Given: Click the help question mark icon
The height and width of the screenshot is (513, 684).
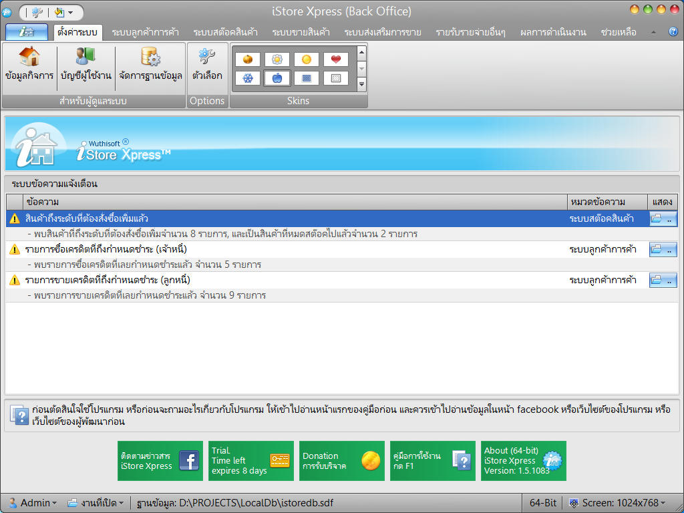Looking at the screenshot, I should (673, 31).
